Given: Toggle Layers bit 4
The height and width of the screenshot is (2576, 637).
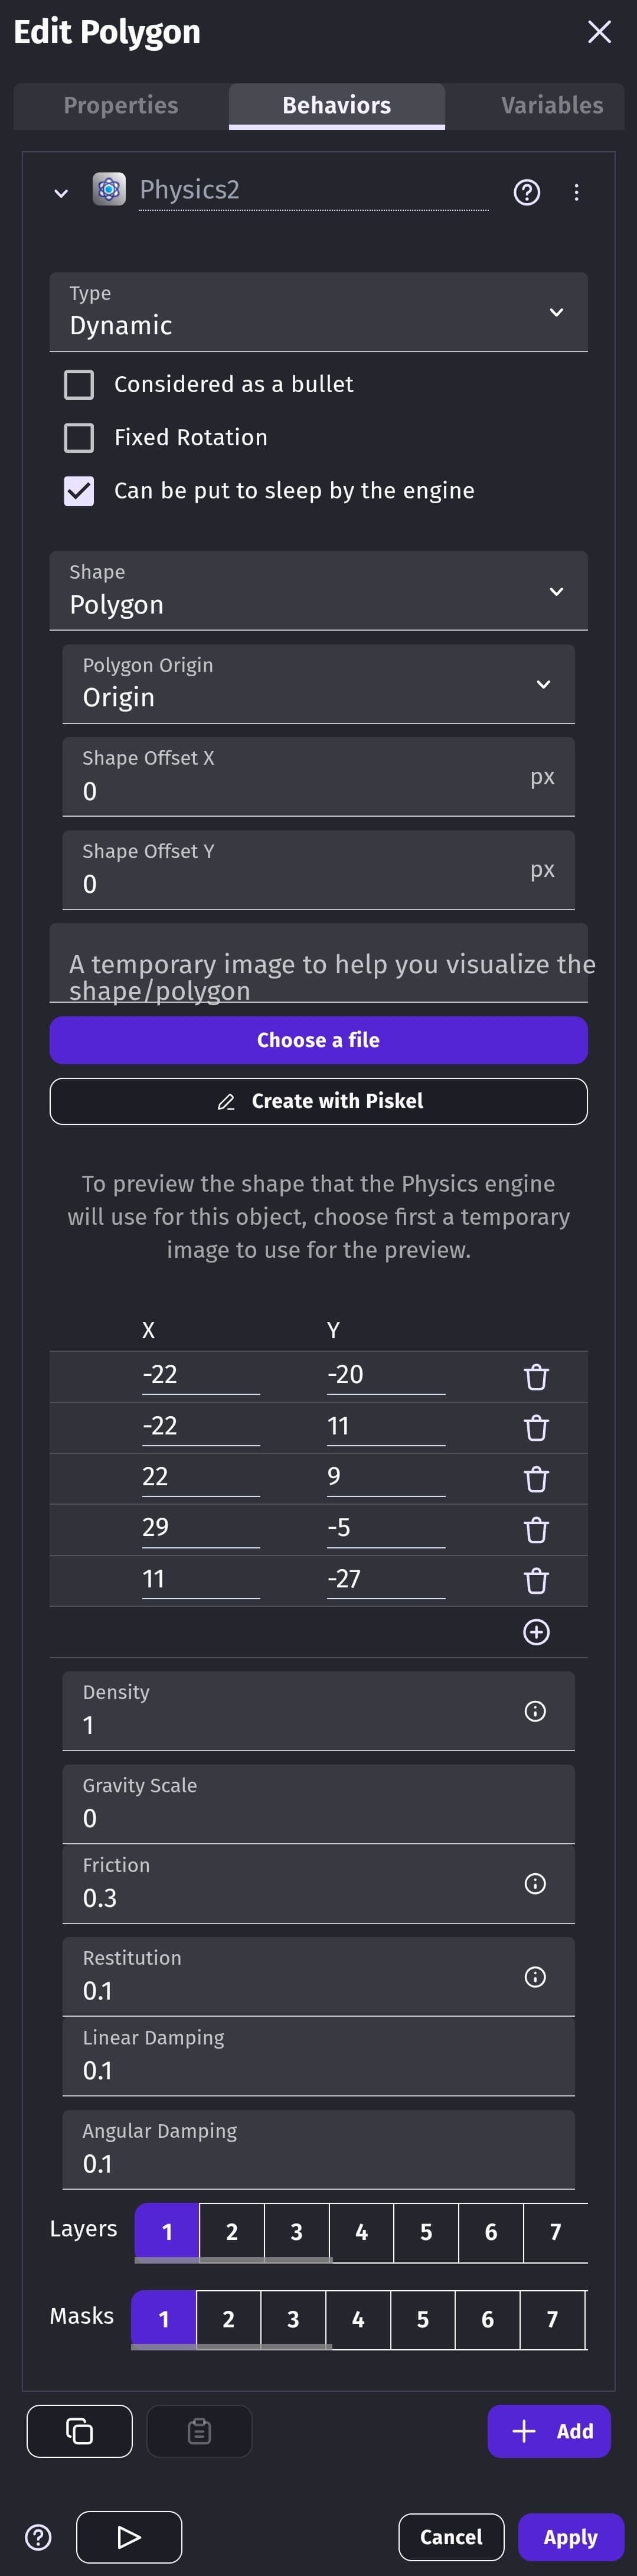Looking at the screenshot, I should coord(361,2232).
